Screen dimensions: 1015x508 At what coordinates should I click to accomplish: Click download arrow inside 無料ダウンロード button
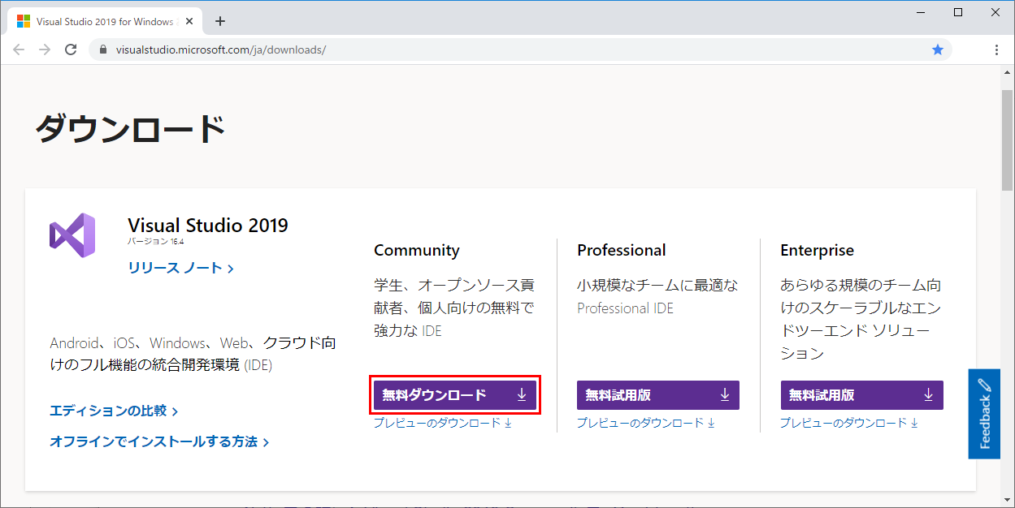pyautogui.click(x=522, y=394)
